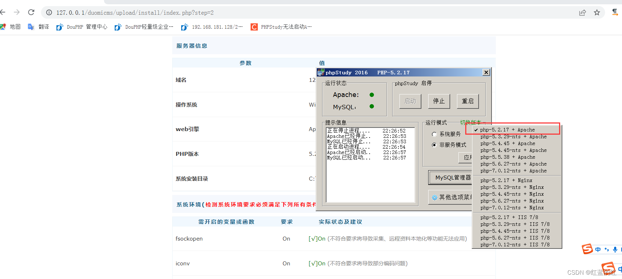Select php-7.0.12-nts + Apache
The height and width of the screenshot is (279, 622).
(516, 171)
